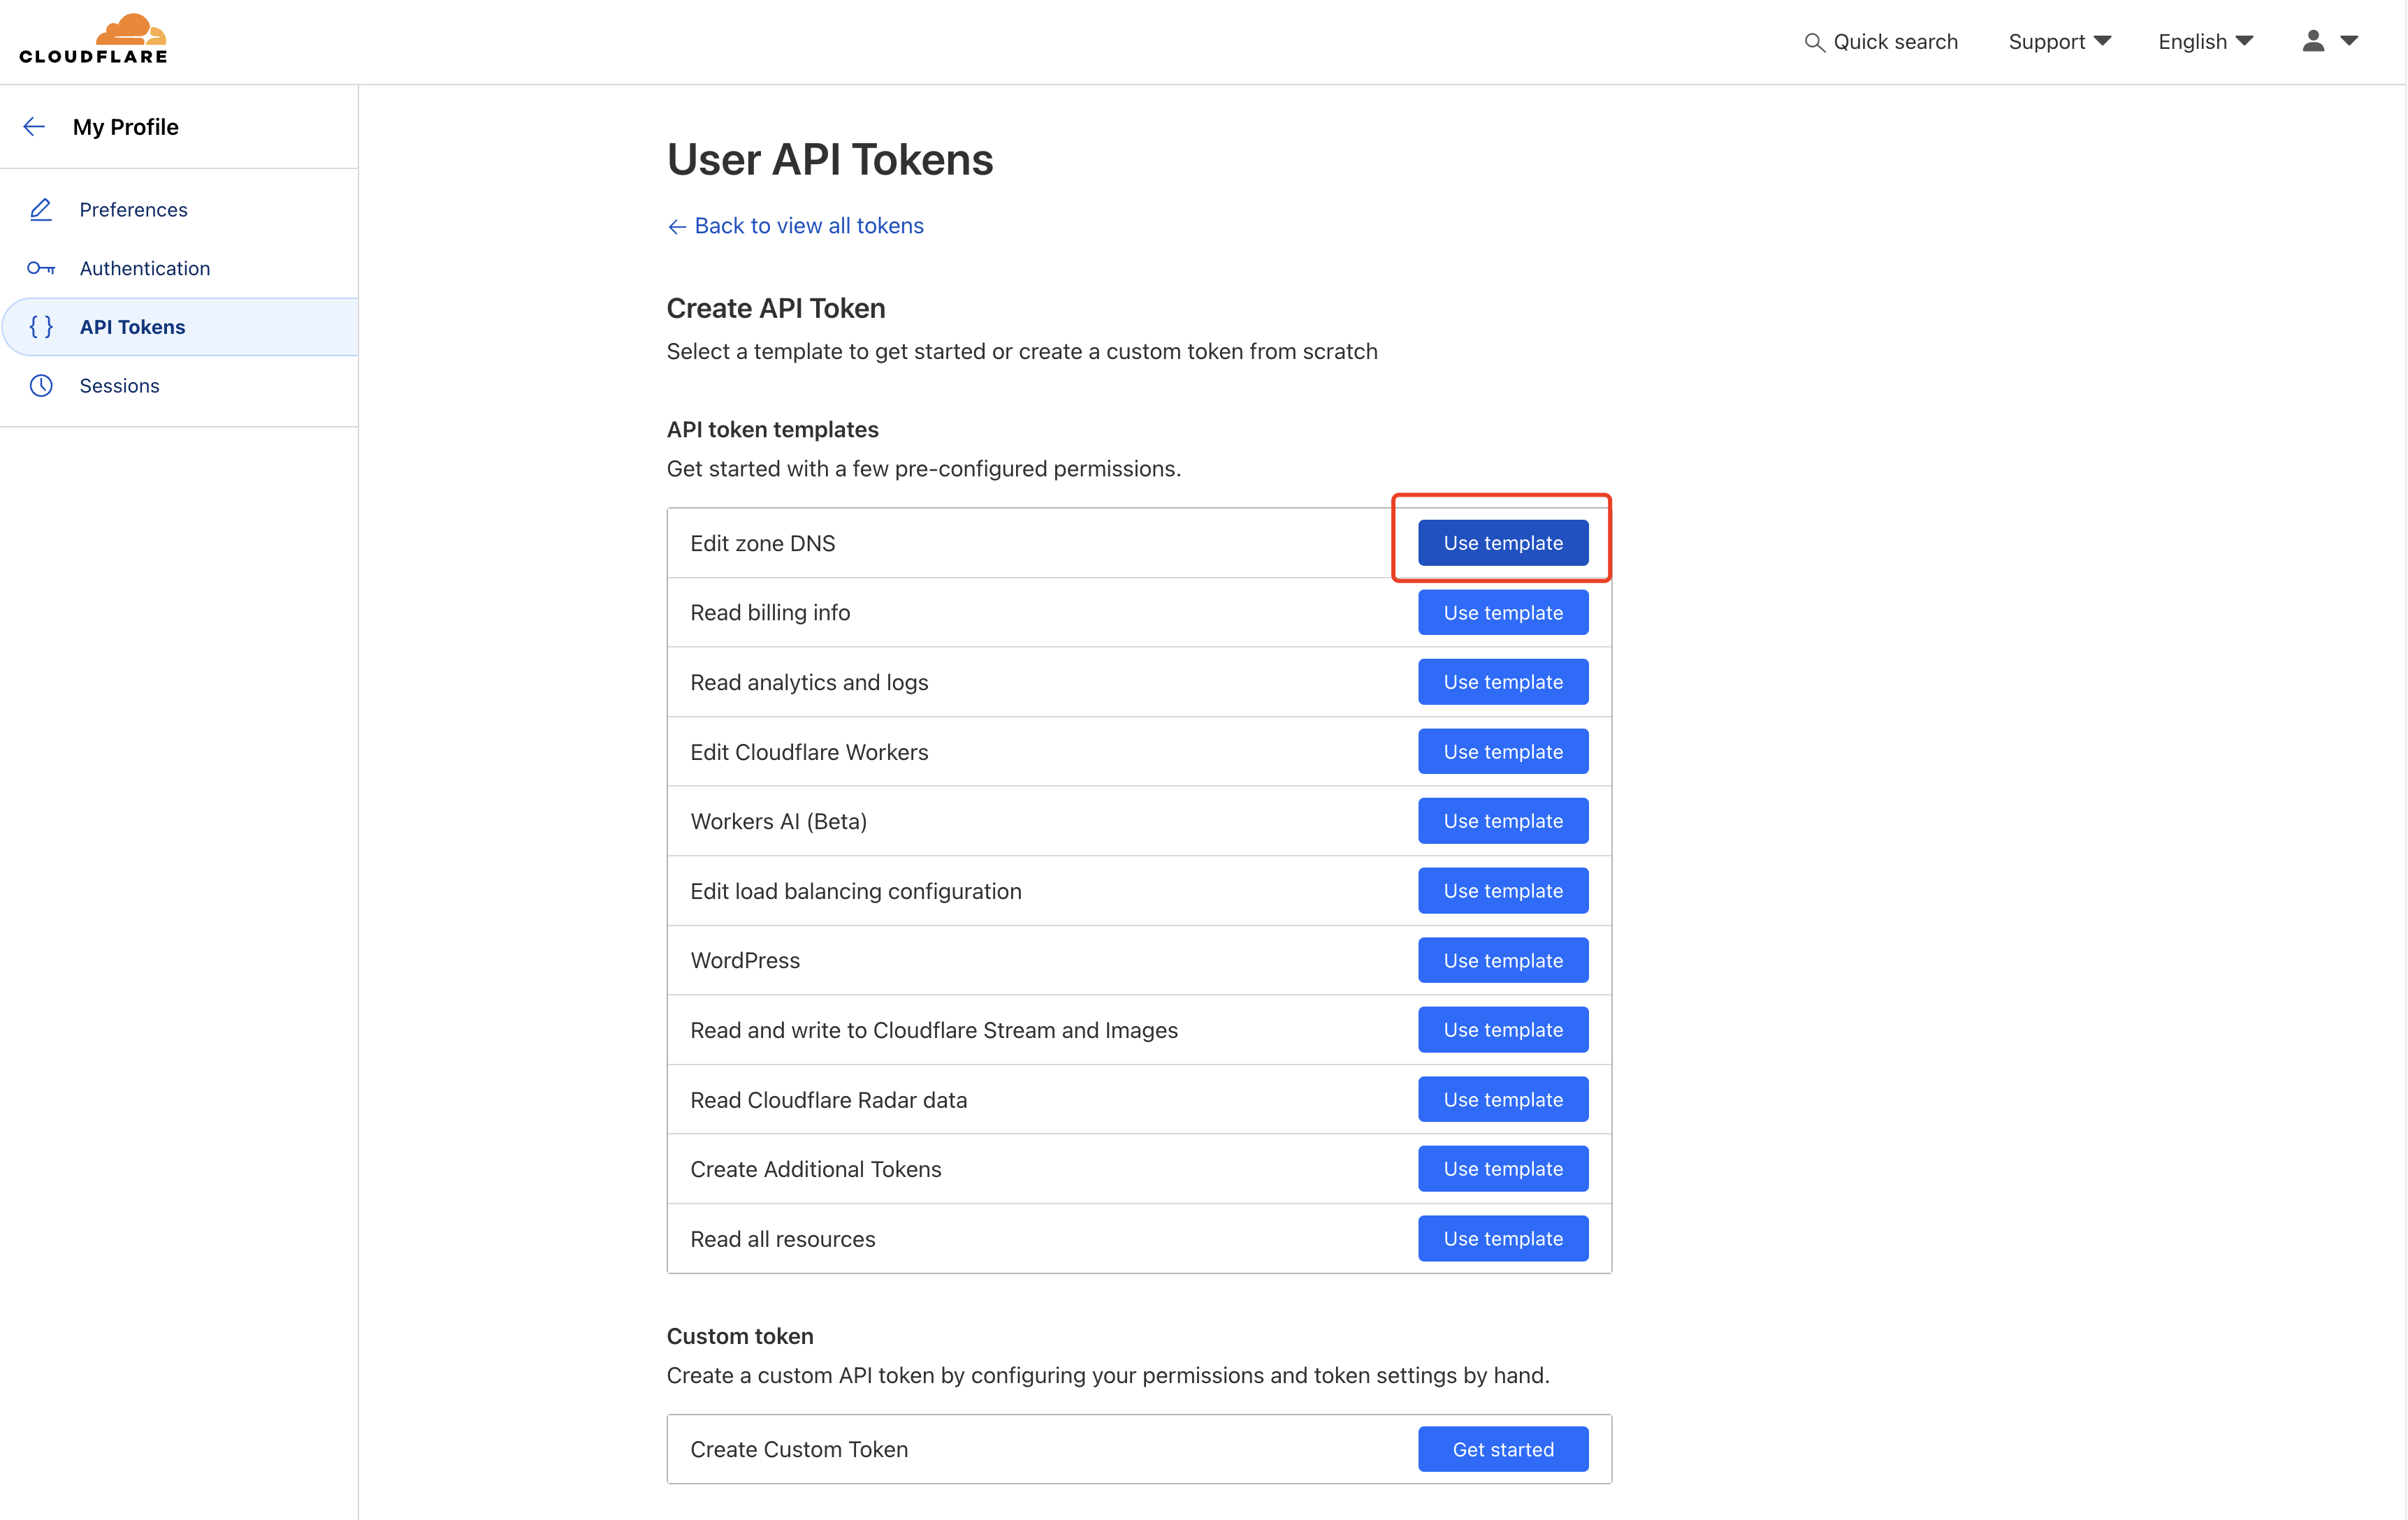Viewport: 2408px width, 1520px height.
Task: Click the back arrow beside My Profile
Action: tap(34, 127)
